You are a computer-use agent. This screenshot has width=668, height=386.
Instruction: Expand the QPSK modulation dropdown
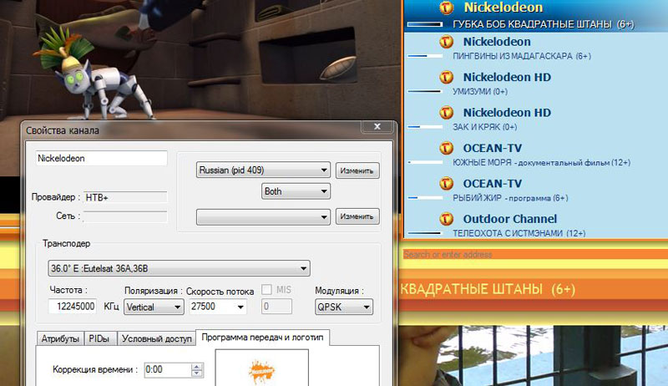(343, 307)
